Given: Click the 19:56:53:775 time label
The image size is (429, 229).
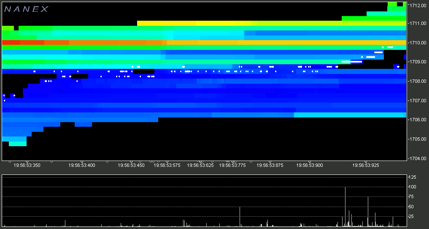Looking at the screenshot, I should point(232,166).
